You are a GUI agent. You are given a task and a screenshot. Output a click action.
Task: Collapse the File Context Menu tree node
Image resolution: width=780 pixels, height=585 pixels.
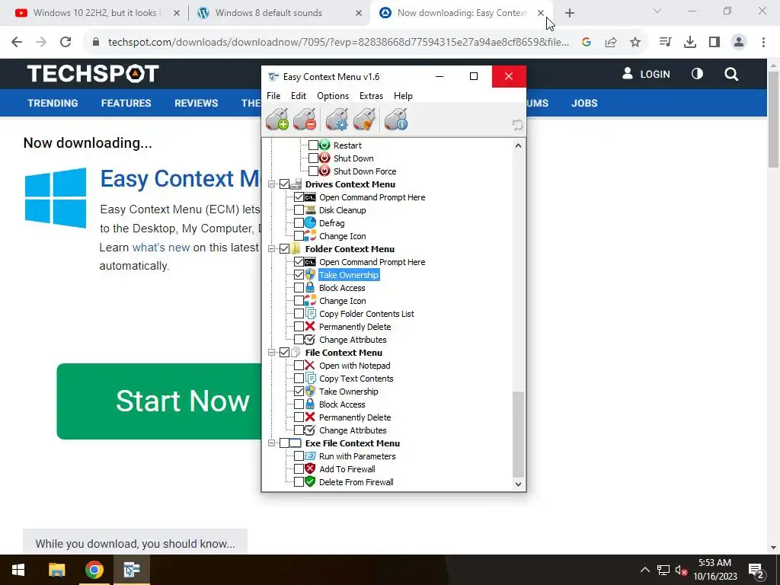(272, 352)
